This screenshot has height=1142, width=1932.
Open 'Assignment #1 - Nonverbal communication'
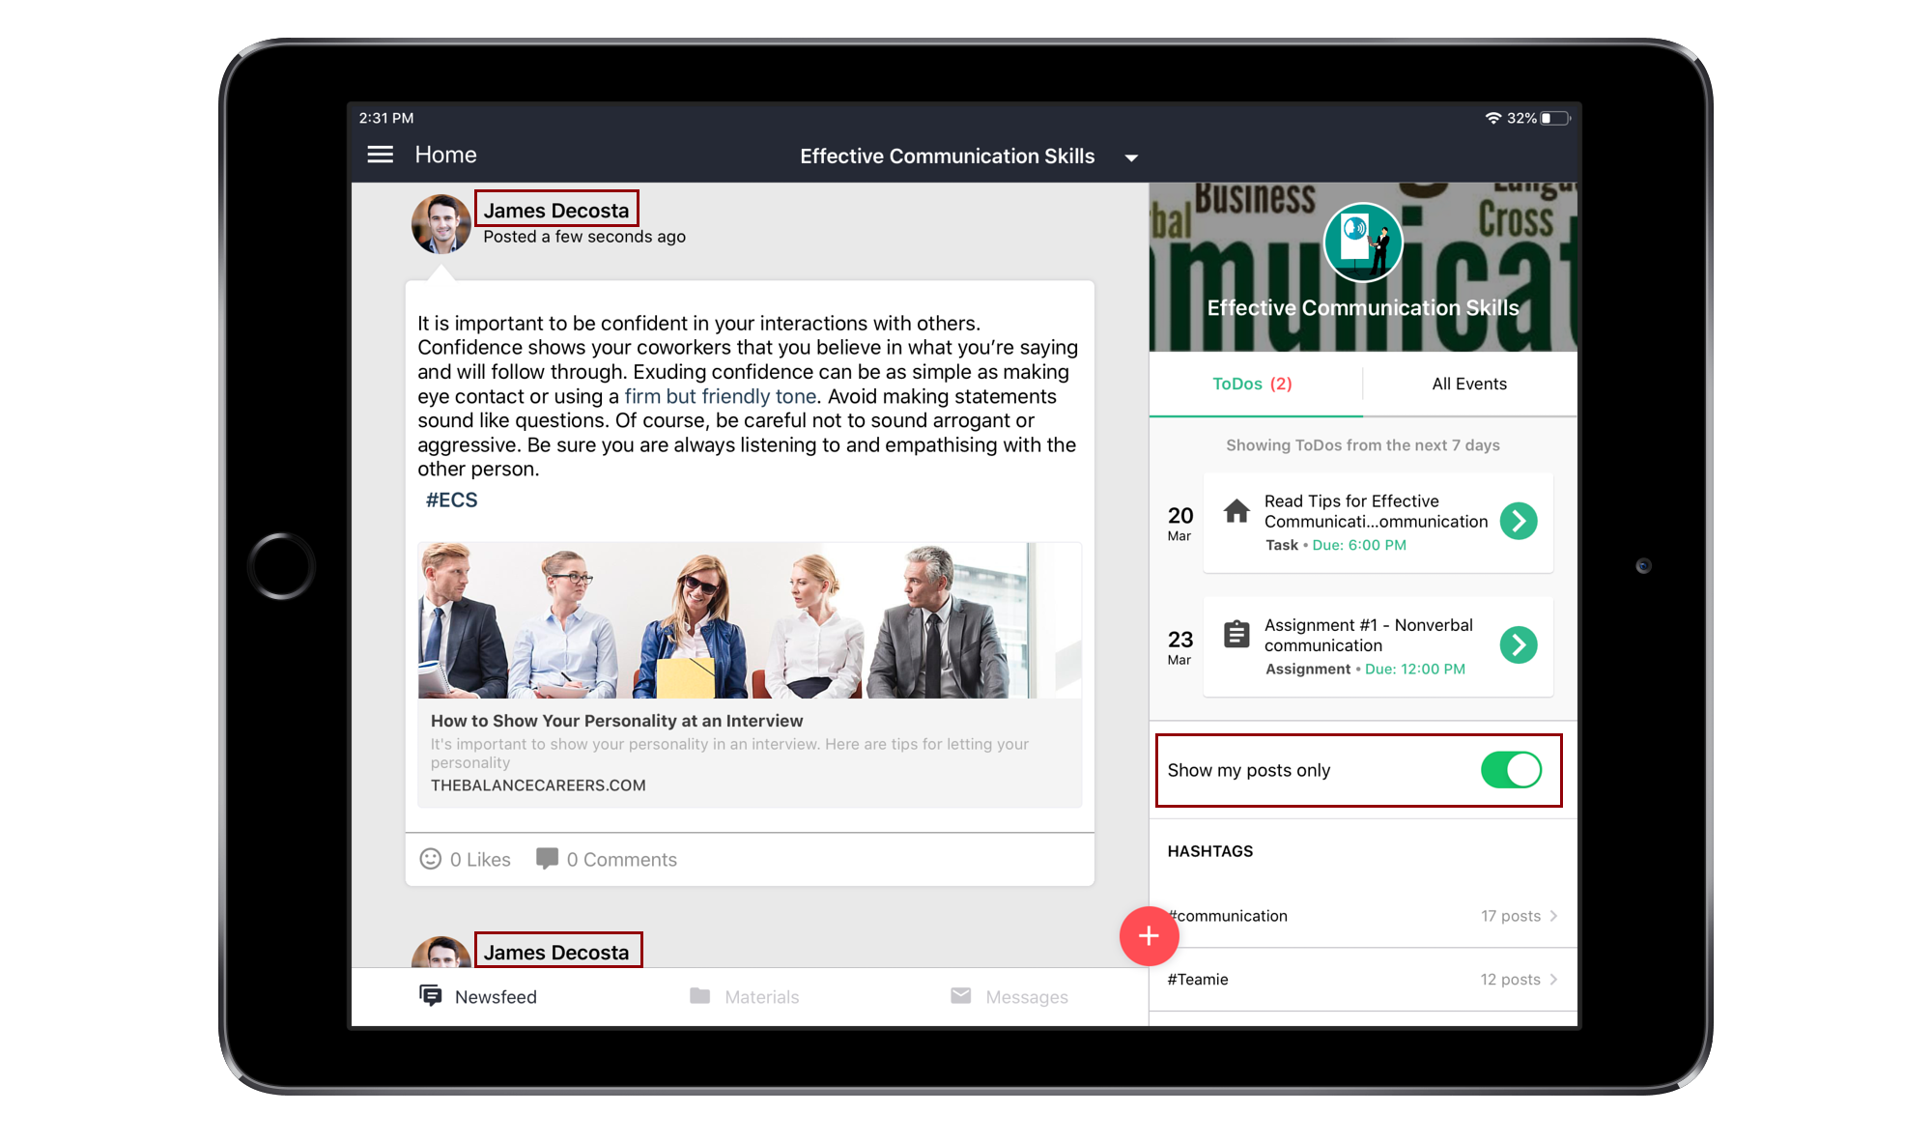click(1369, 635)
